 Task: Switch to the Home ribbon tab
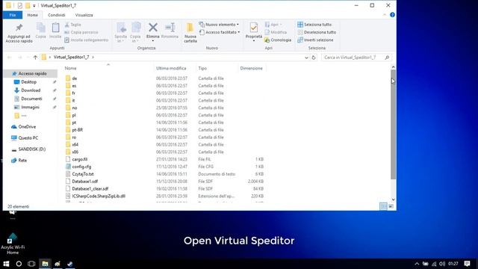[33, 15]
